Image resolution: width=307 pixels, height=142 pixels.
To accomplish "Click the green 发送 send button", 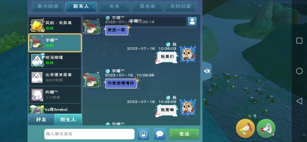I will click(184, 134).
